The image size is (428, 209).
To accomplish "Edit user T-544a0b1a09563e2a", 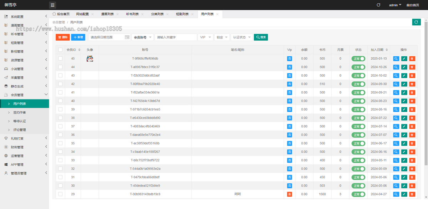I will click(x=404, y=169).
